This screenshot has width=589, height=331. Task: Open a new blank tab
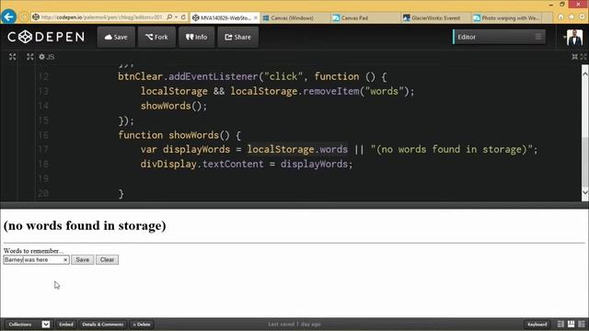(x=548, y=17)
